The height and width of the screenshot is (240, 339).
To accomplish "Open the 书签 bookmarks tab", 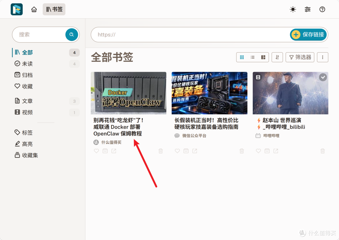I will pos(54,9).
